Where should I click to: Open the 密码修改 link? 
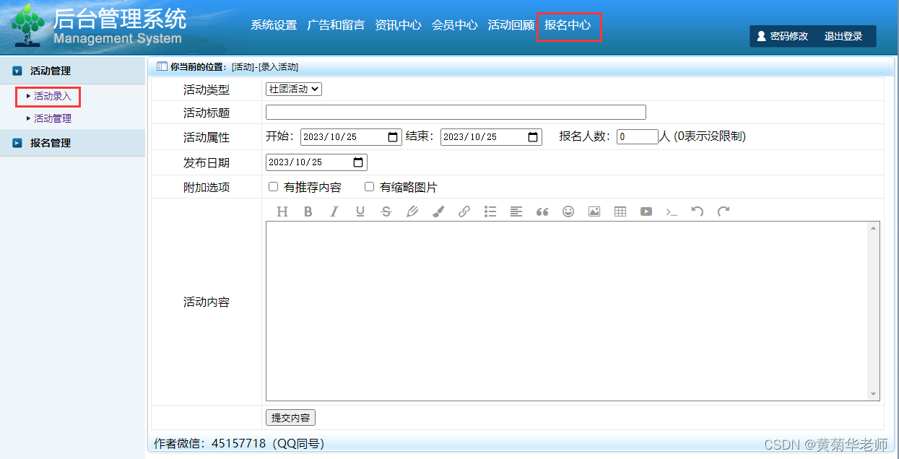[789, 36]
